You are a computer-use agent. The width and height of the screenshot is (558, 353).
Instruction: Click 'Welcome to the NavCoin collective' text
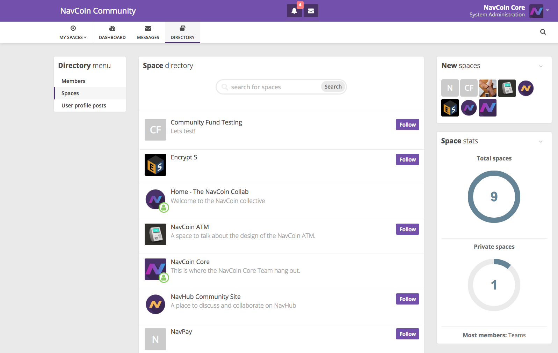[218, 201]
